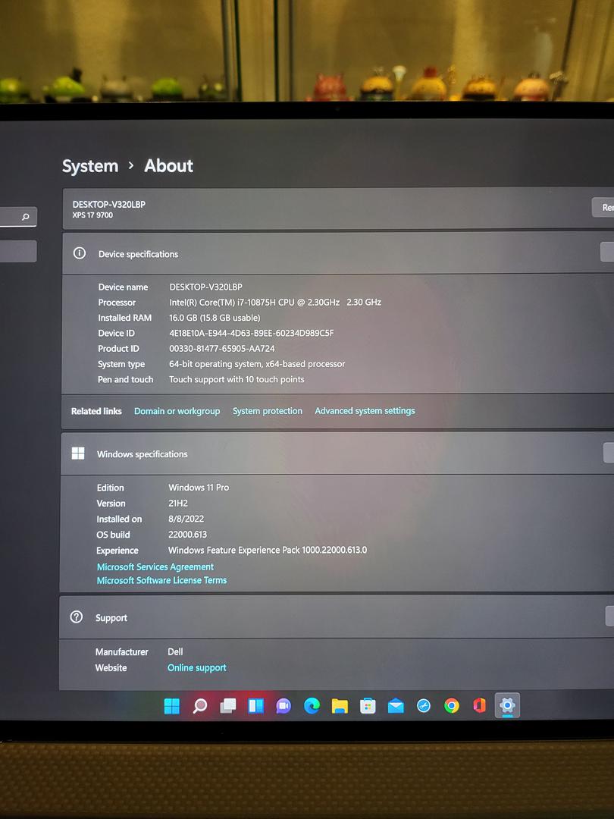This screenshot has width=614, height=819.
Task: Open Microsoft Software License Terms link
Action: (162, 580)
